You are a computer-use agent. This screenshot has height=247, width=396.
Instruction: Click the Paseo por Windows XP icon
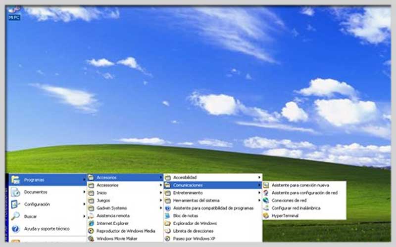point(168,239)
